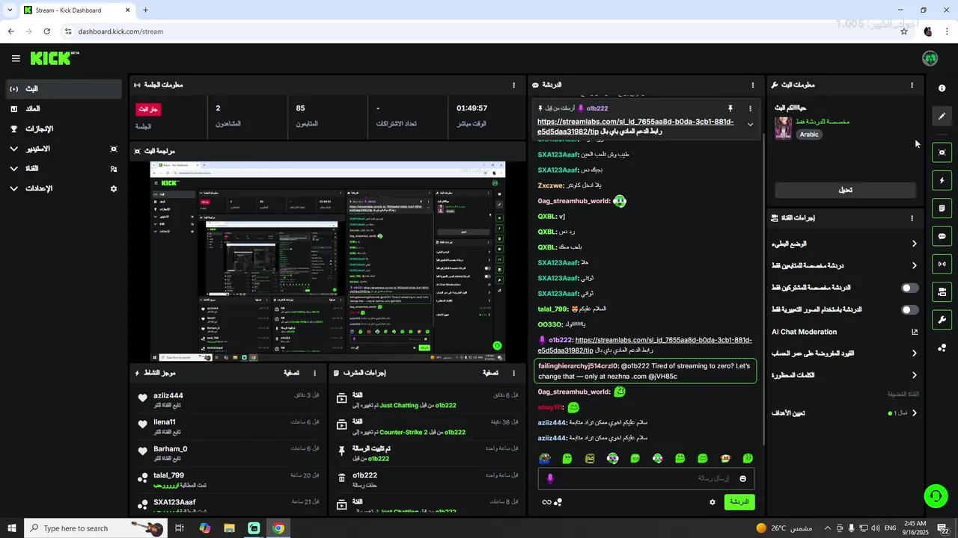Open session info panel three-dot menu

click(513, 85)
